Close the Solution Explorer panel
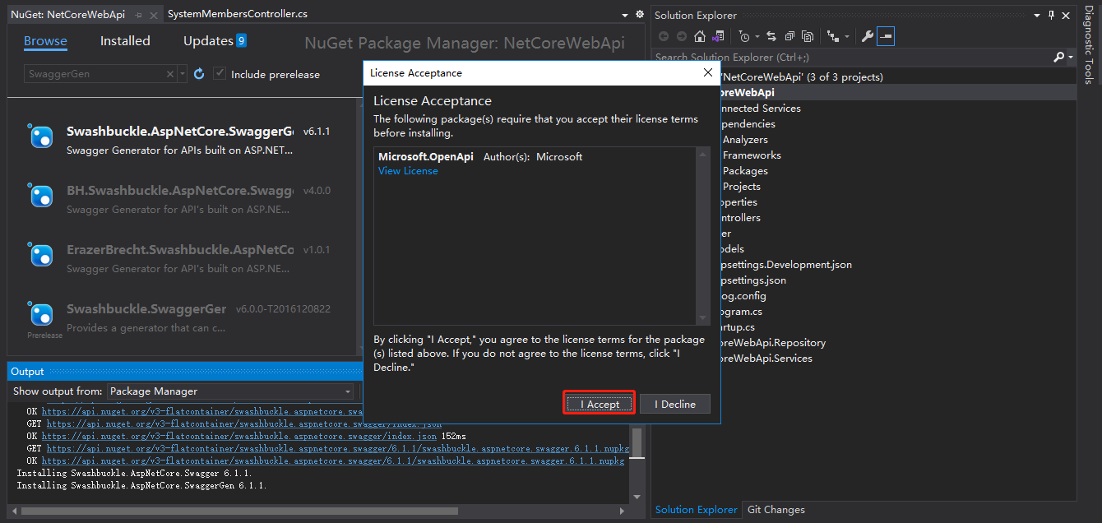The height and width of the screenshot is (523, 1102). point(1066,15)
